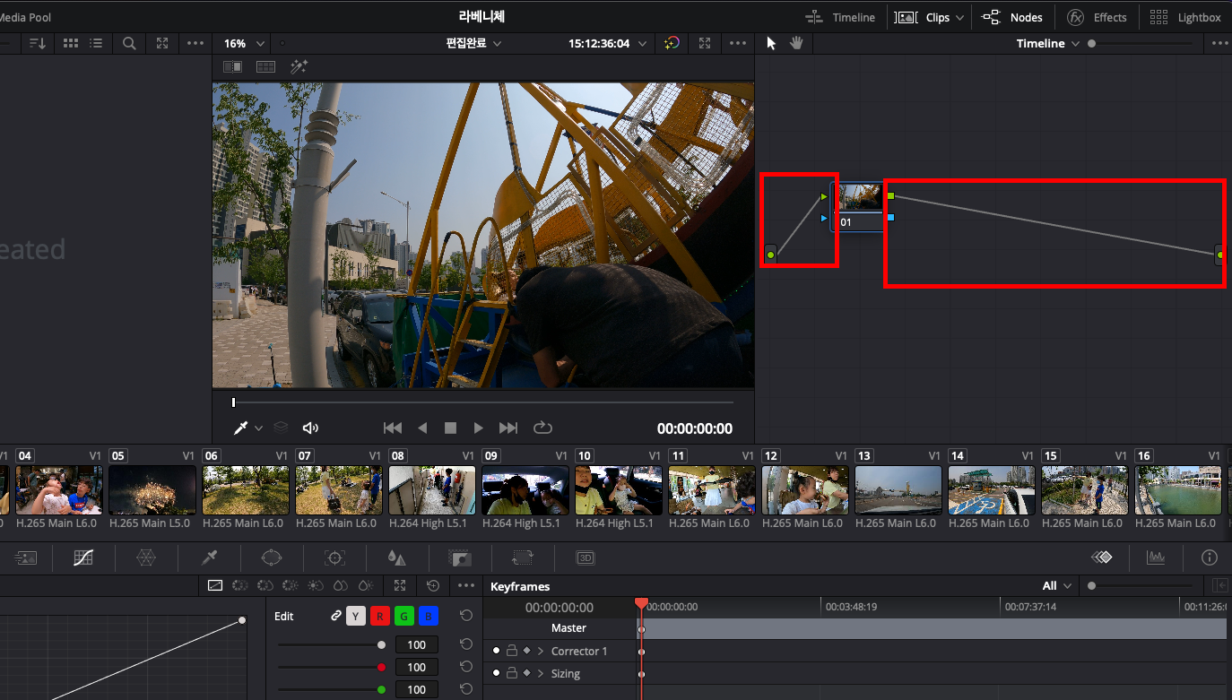Image resolution: width=1232 pixels, height=700 pixels.
Task: Open the Effects panel
Action: point(1097,17)
